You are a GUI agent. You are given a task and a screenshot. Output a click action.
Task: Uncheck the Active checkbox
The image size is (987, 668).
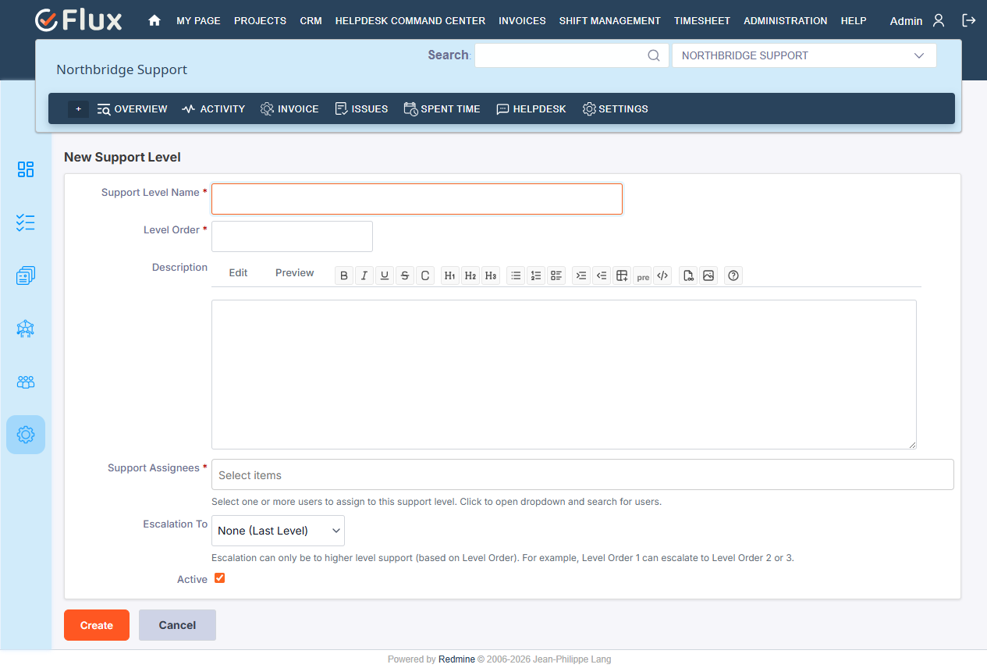pos(220,578)
